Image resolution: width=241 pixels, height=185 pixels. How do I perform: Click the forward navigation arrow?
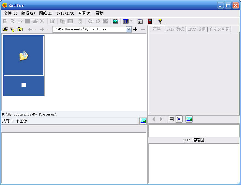pyautogui.click(x=42, y=29)
